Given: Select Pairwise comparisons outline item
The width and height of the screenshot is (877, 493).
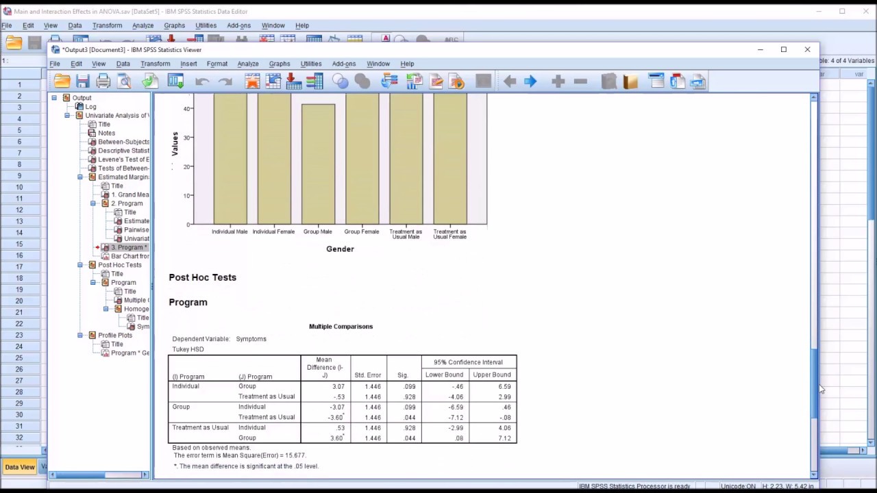Looking at the screenshot, I should [x=130, y=230].
